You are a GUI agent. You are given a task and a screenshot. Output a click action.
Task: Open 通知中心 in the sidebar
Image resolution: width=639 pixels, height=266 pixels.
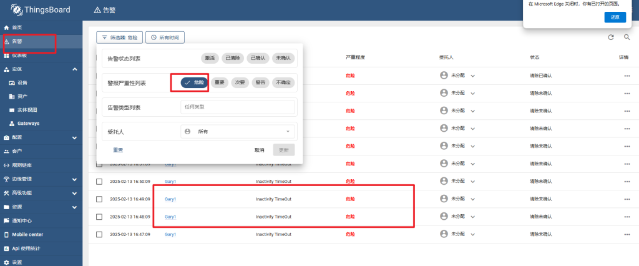41,220
